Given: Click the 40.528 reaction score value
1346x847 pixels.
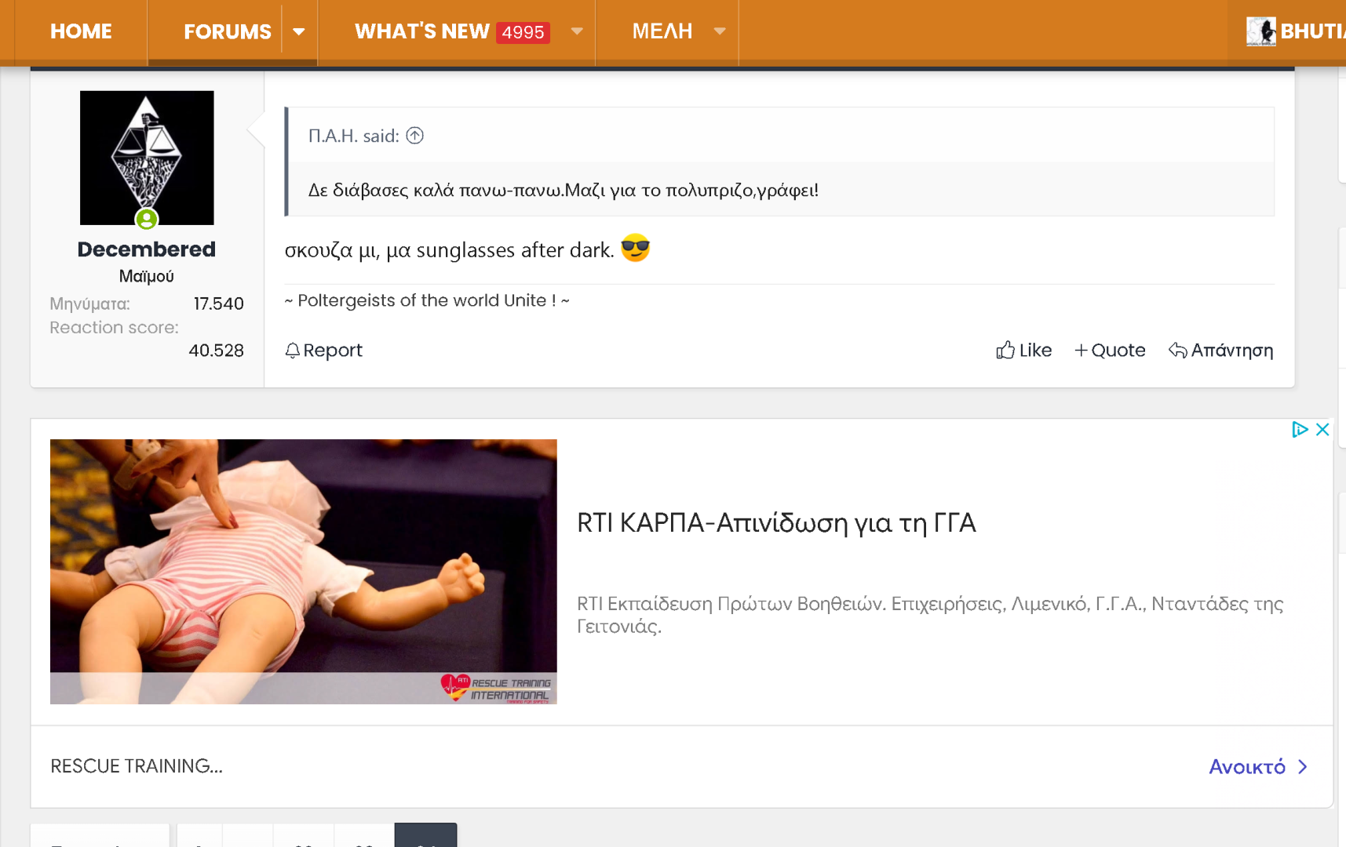Looking at the screenshot, I should [217, 351].
